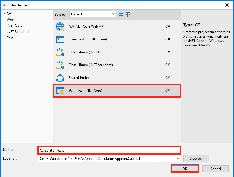Select the .NET Core category
Screen dimensions: 234x177
(14, 26)
